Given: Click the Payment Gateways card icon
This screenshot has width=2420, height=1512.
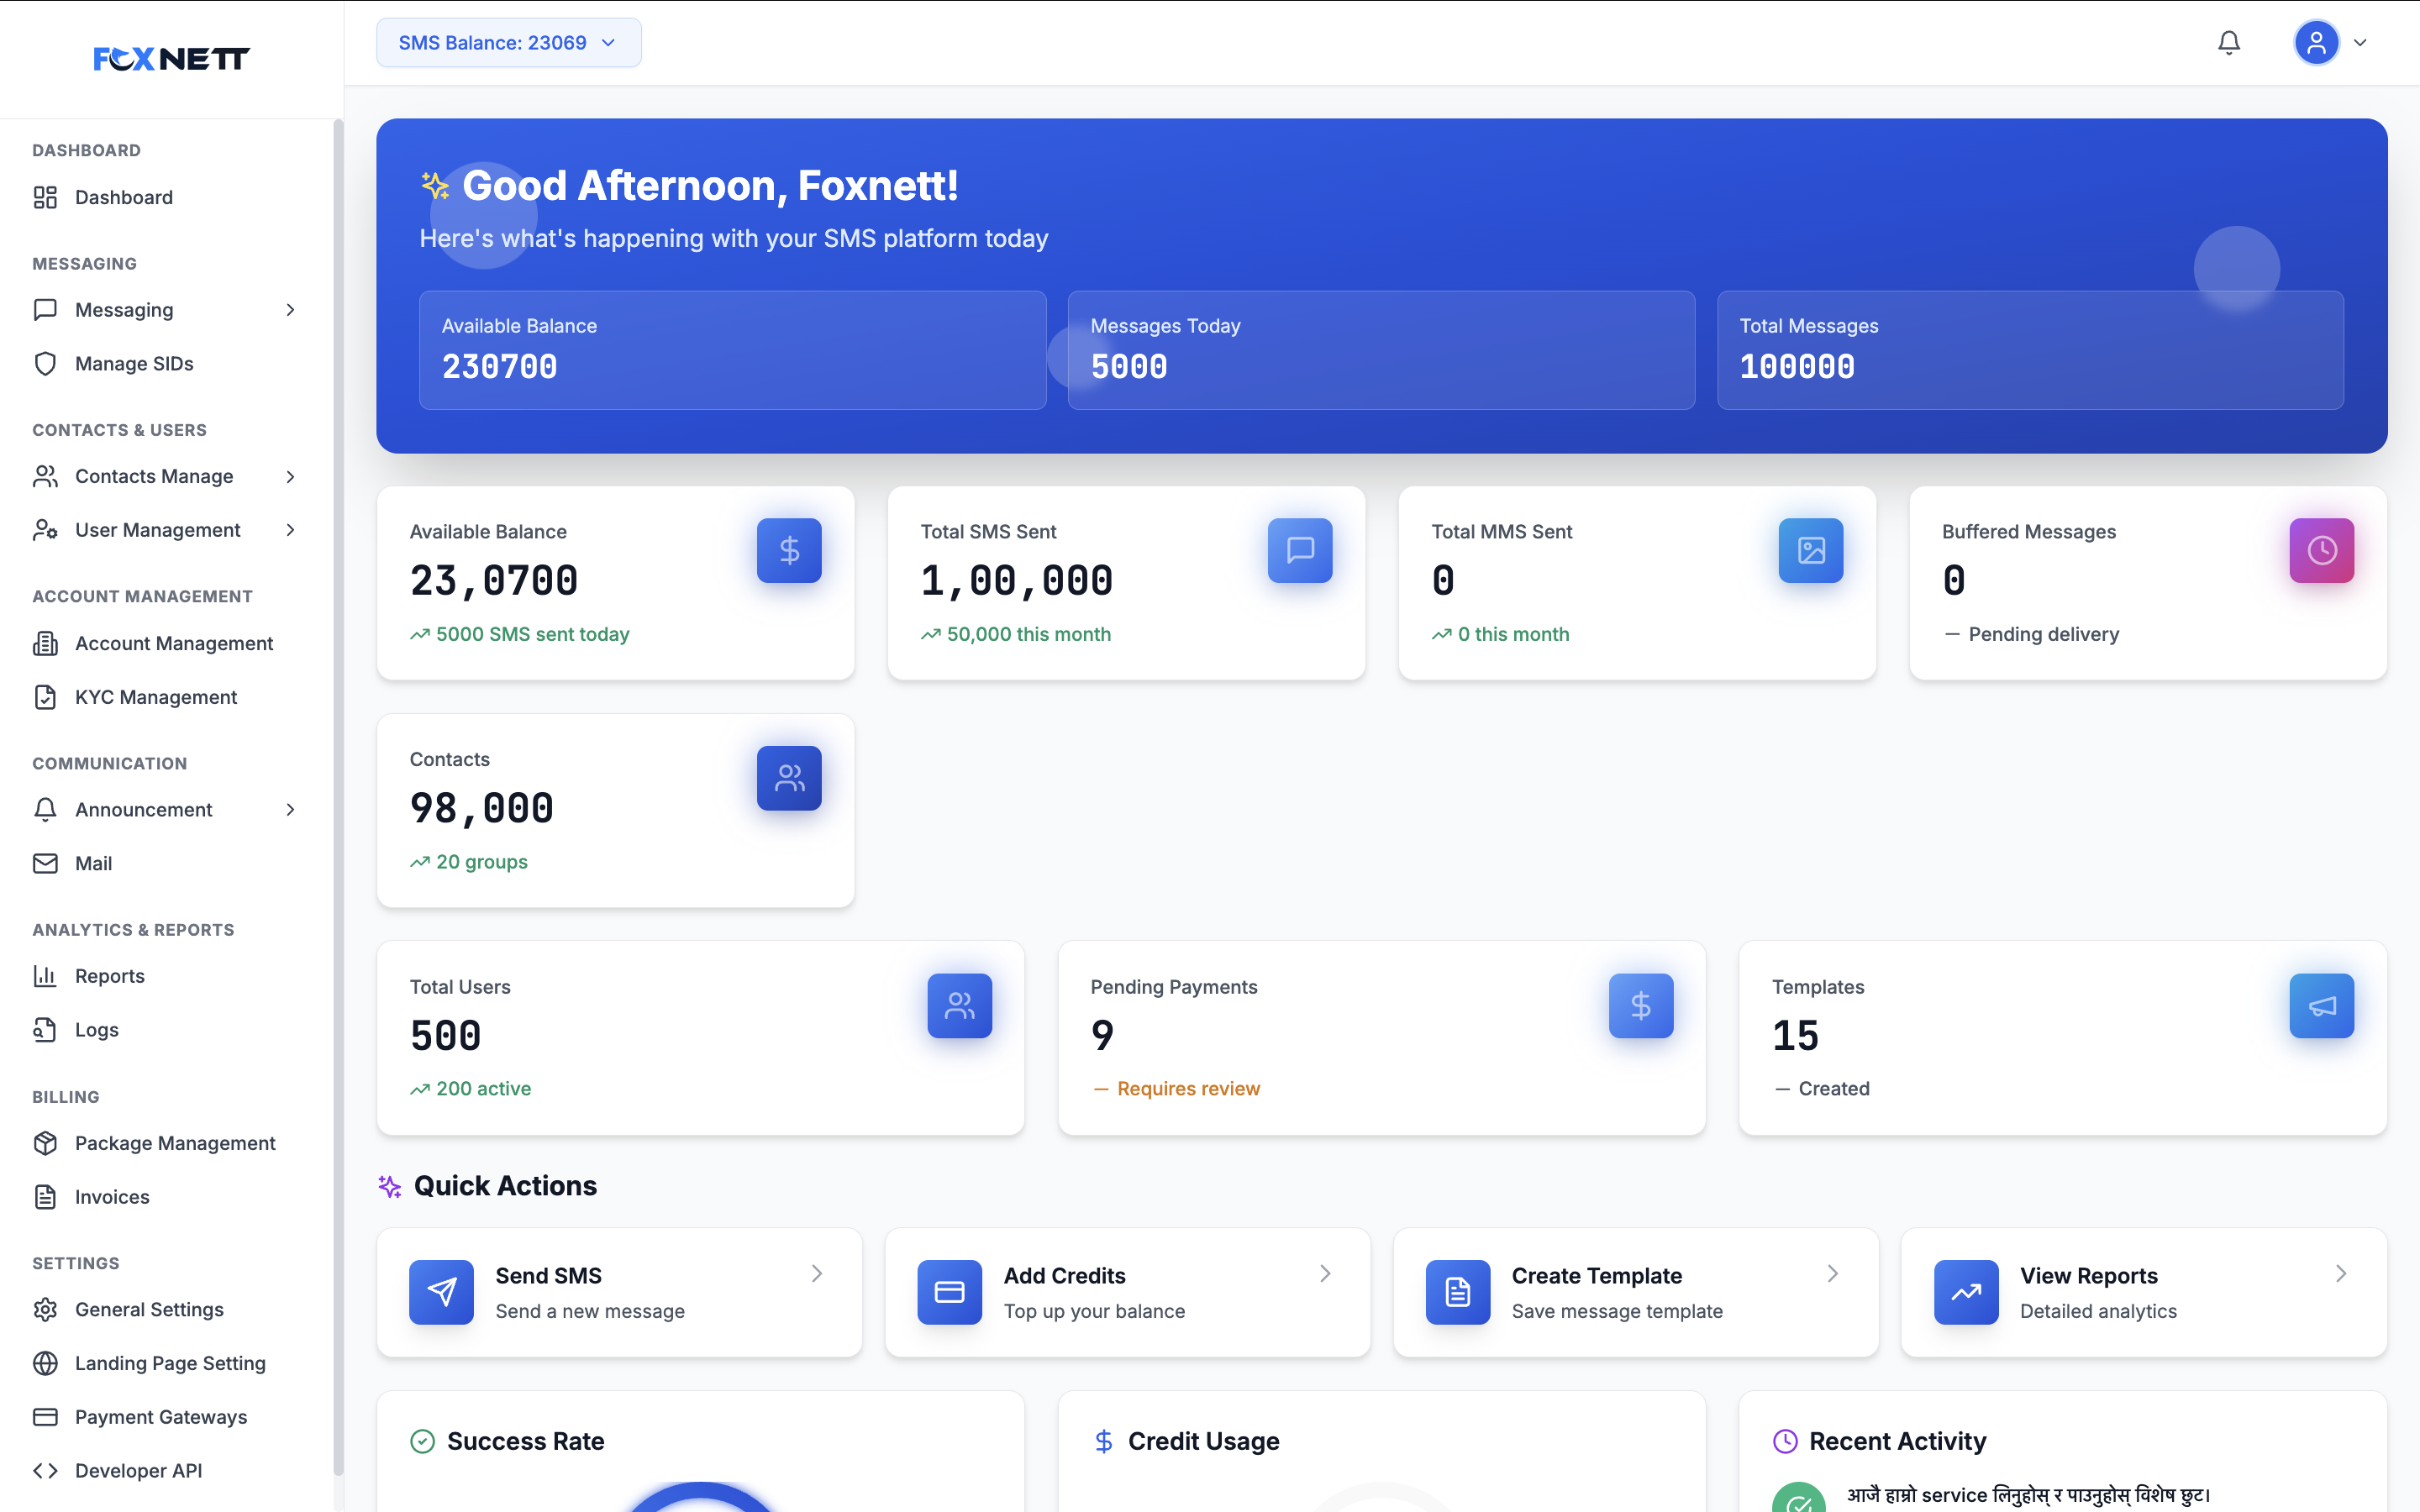Looking at the screenshot, I should [45, 1417].
